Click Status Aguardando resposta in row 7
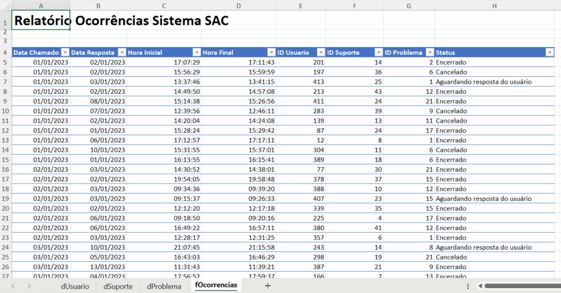The image size is (561, 293). point(484,82)
